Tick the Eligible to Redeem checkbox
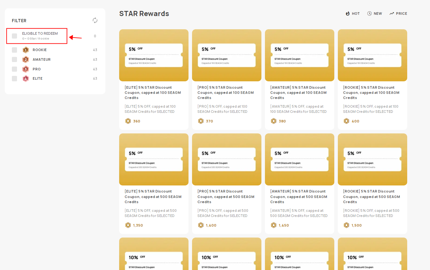Screen dimensions: 430x270 tap(14, 36)
